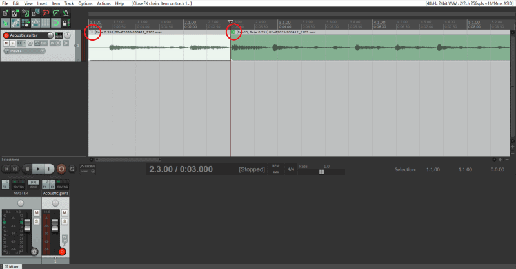516x269 pixels.
Task: Go to project start transport button
Action: point(6,169)
